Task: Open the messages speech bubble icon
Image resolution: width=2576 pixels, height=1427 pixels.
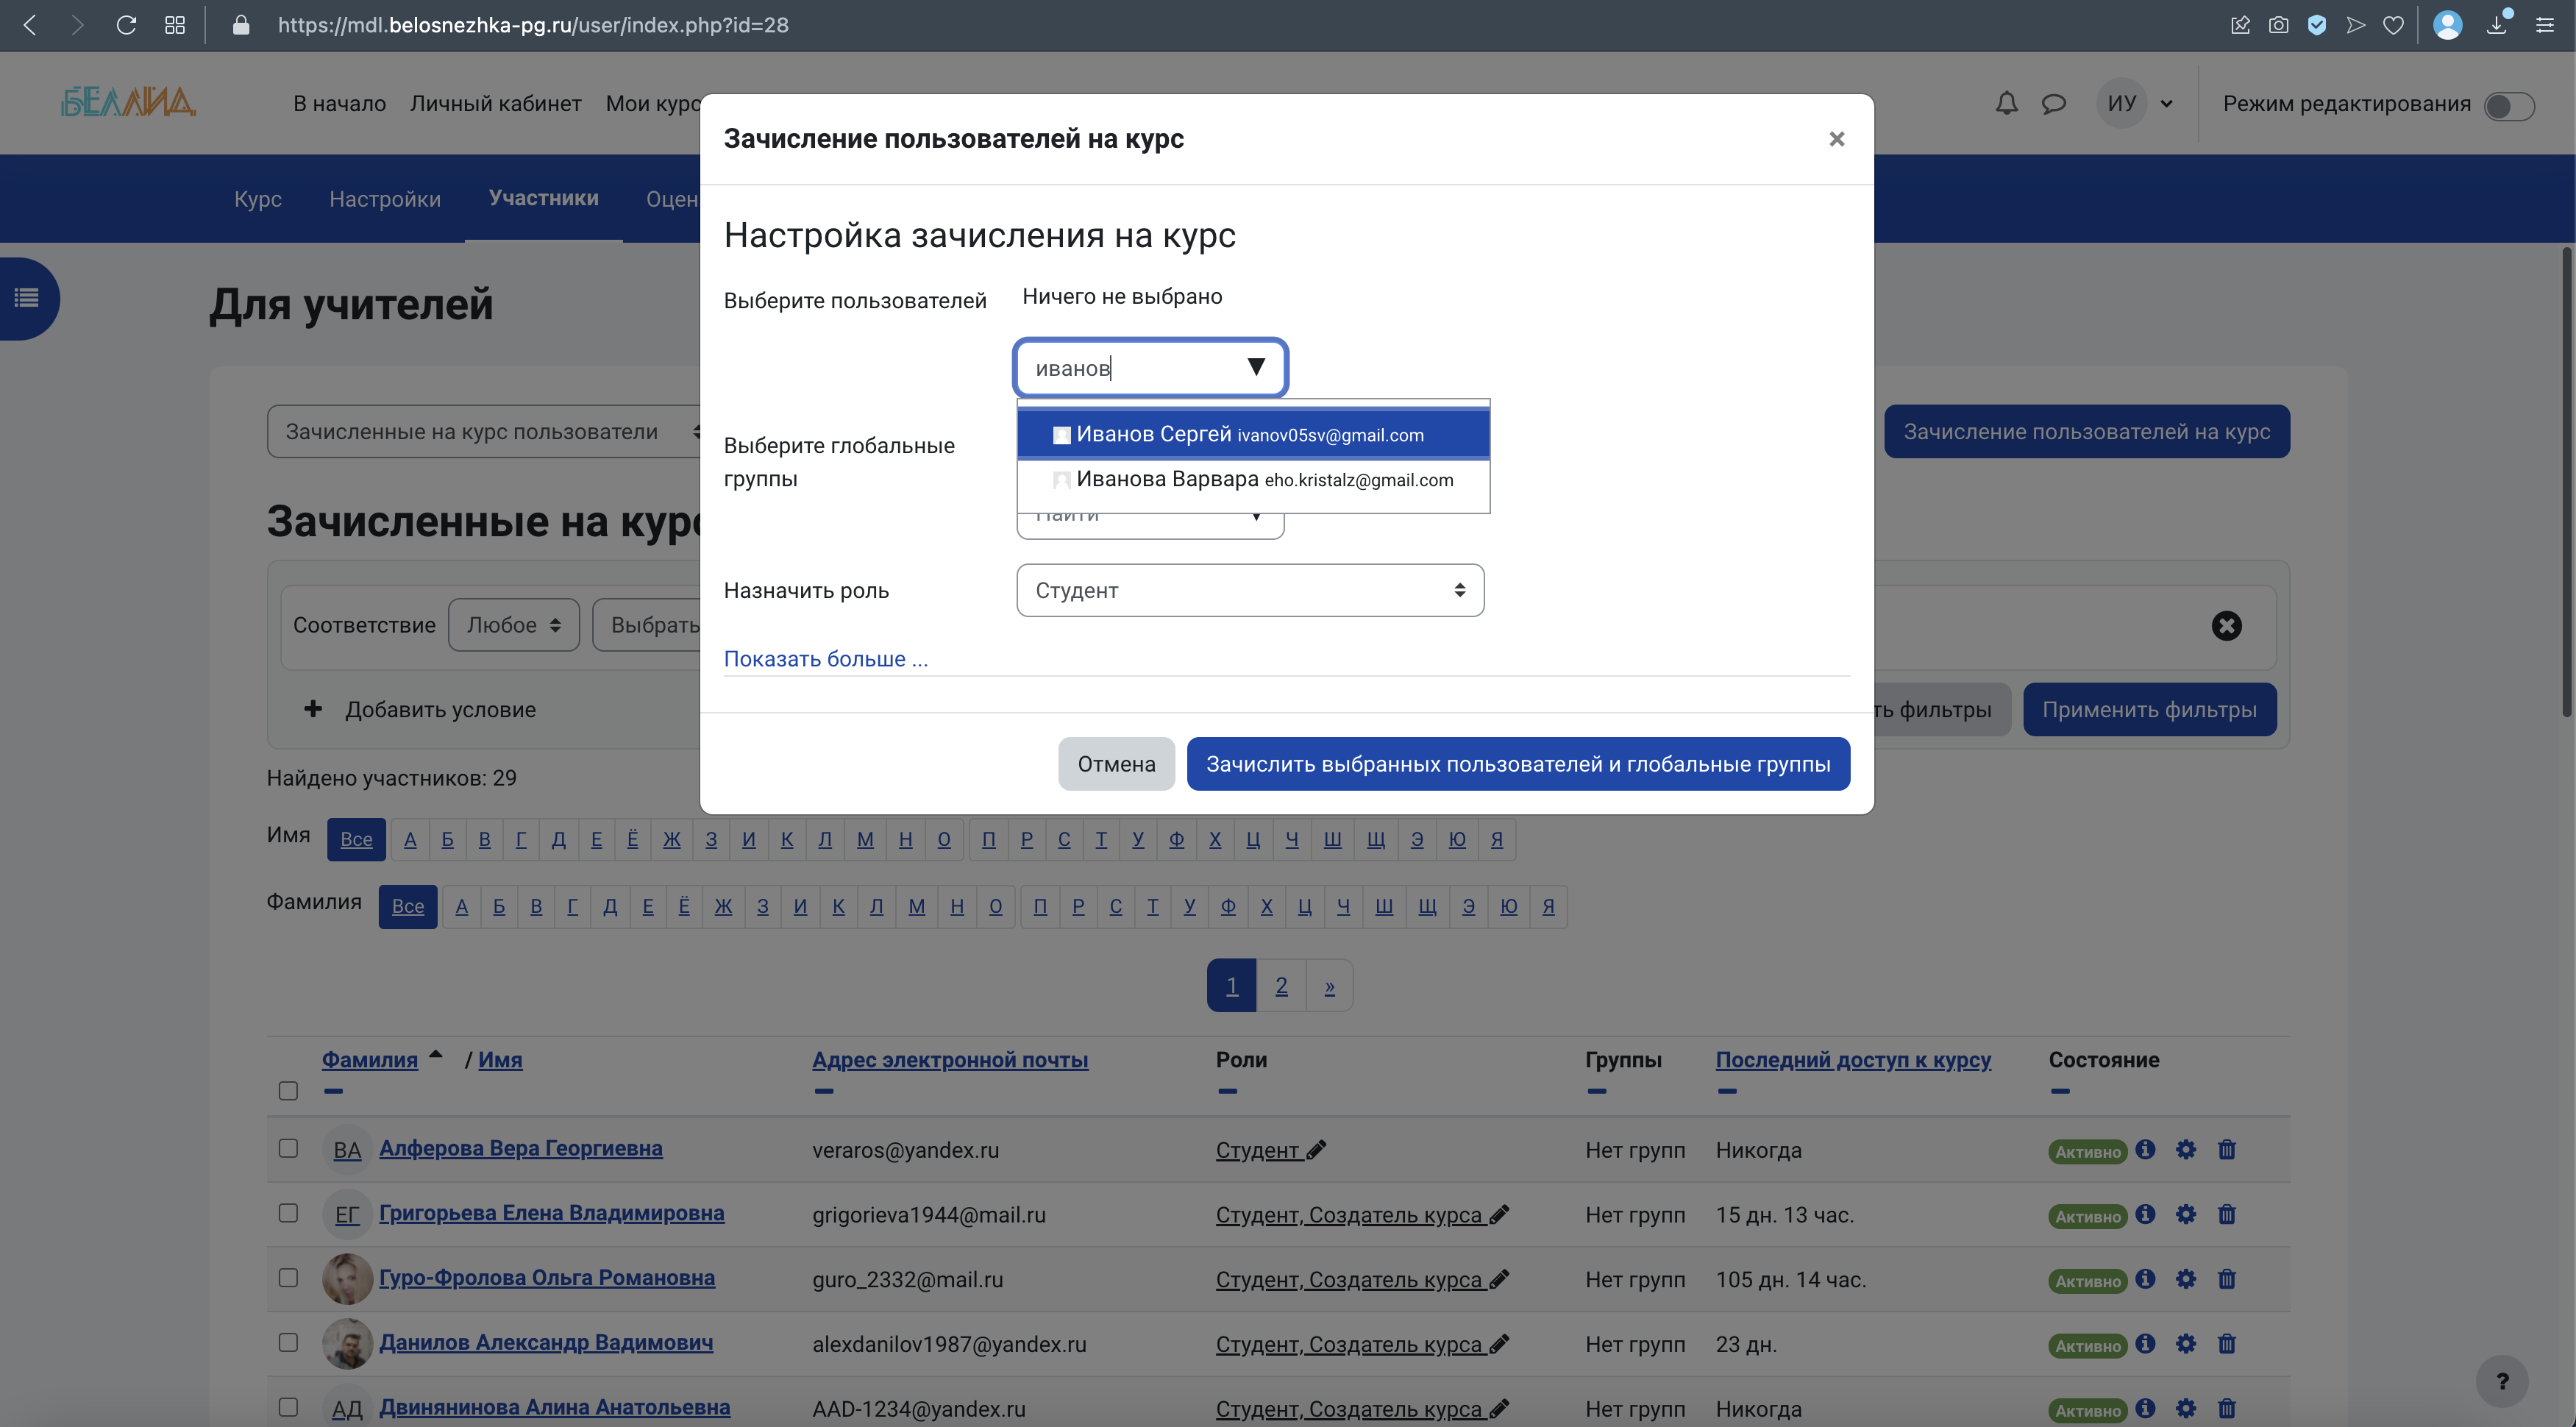Action: click(x=2053, y=103)
